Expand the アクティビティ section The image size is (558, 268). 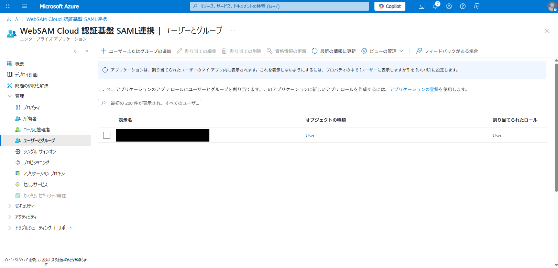[10, 217]
